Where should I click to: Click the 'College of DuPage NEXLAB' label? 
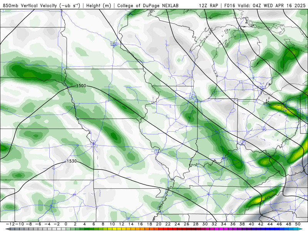(x=148, y=6)
